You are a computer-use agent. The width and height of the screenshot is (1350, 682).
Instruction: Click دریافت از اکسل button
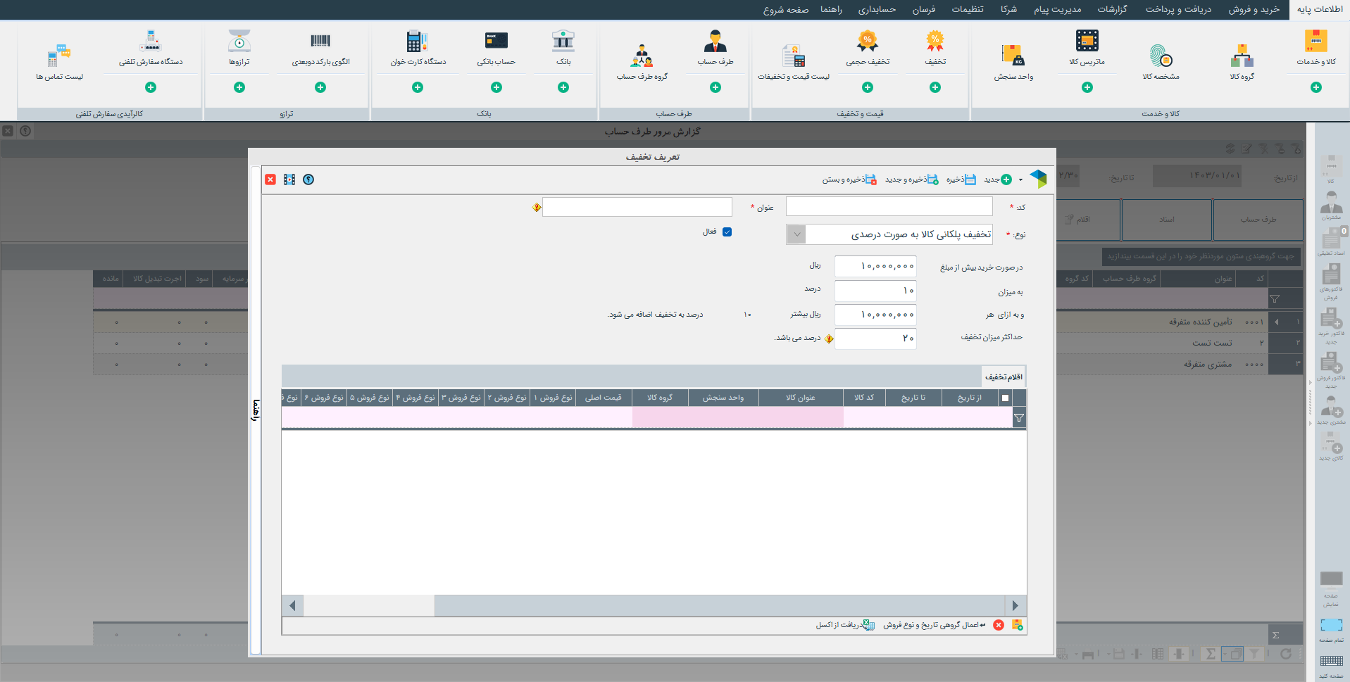tap(845, 625)
